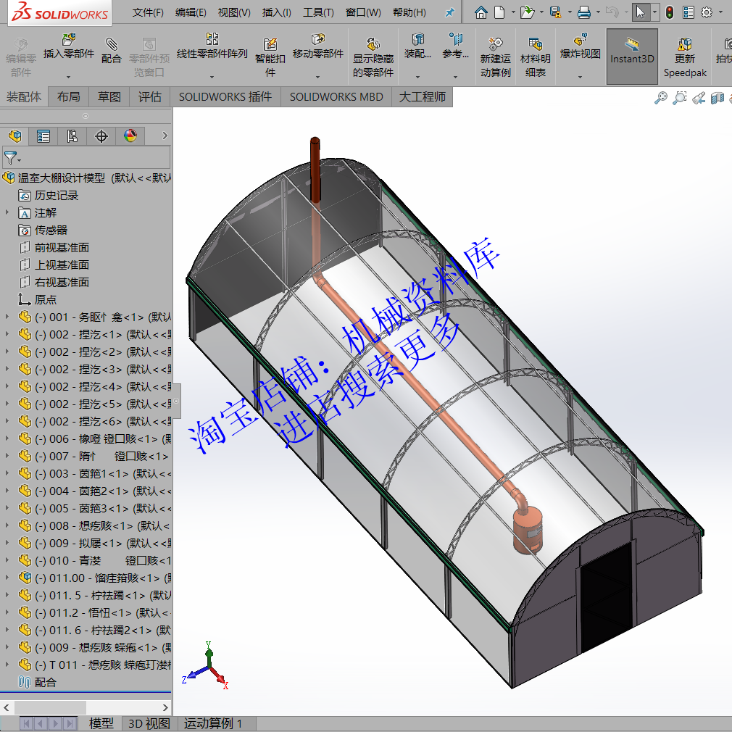Open the 插入(I) menu
Screen dimensions: 732x732
tap(276, 12)
